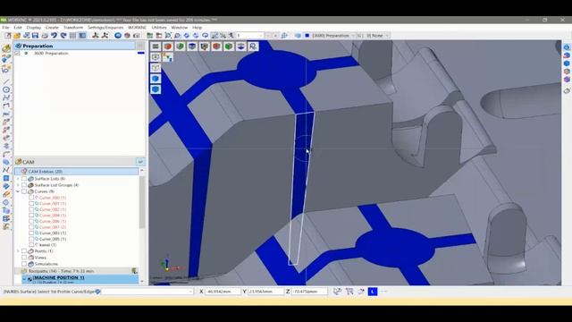
Task: Toggle the Surface List Groups checkbox
Action: [24, 185]
